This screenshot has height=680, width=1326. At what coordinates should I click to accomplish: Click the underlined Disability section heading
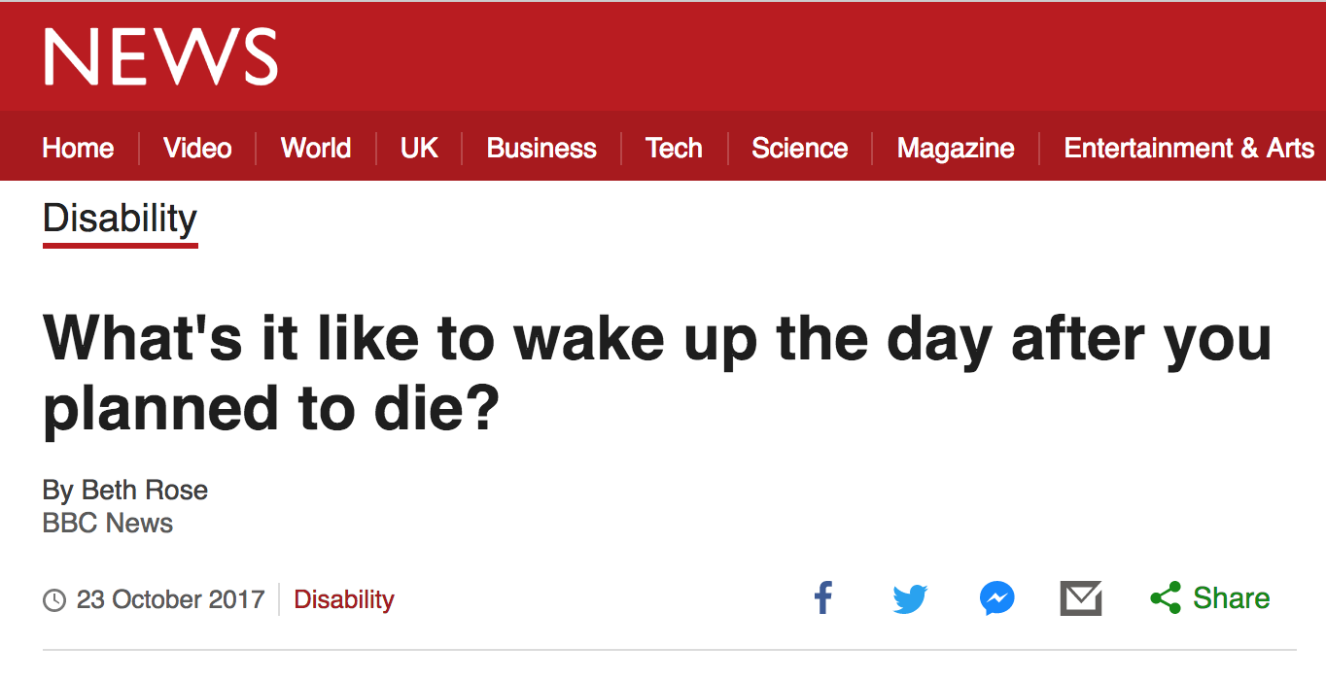(120, 219)
